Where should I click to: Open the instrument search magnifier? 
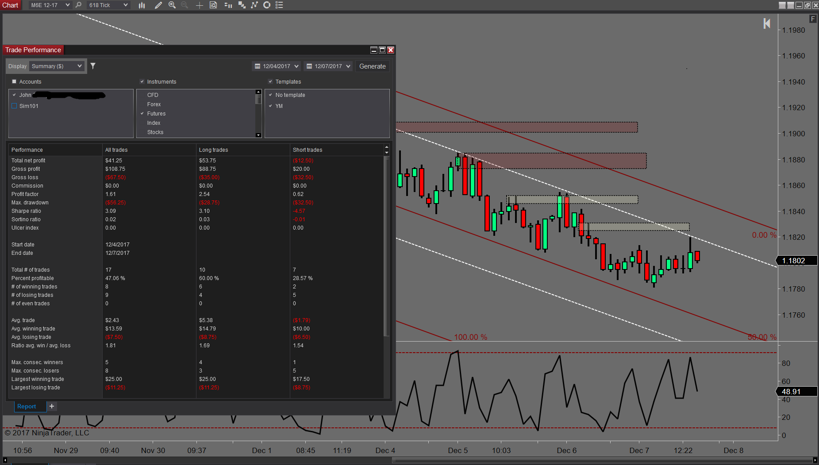point(78,5)
